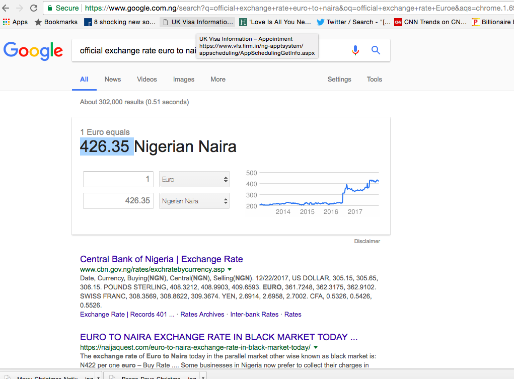Open the Central Bank of Nigeria Exchange Rate result
Viewport: 514px width, 379px height.
point(161,259)
